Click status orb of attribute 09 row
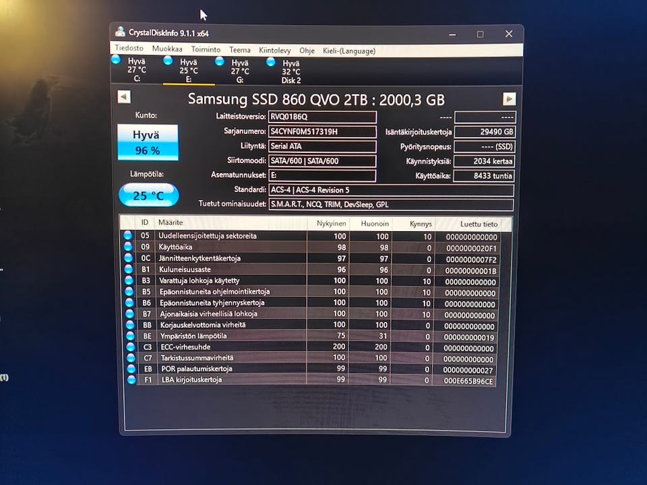The height and width of the screenshot is (485, 647). 128,247
